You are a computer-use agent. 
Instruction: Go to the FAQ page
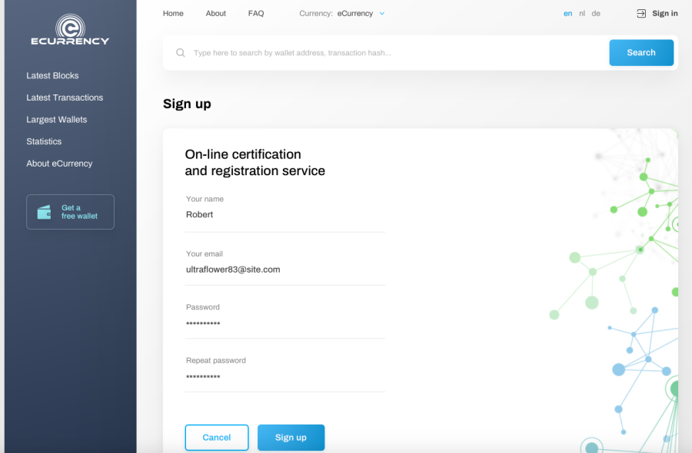(256, 14)
